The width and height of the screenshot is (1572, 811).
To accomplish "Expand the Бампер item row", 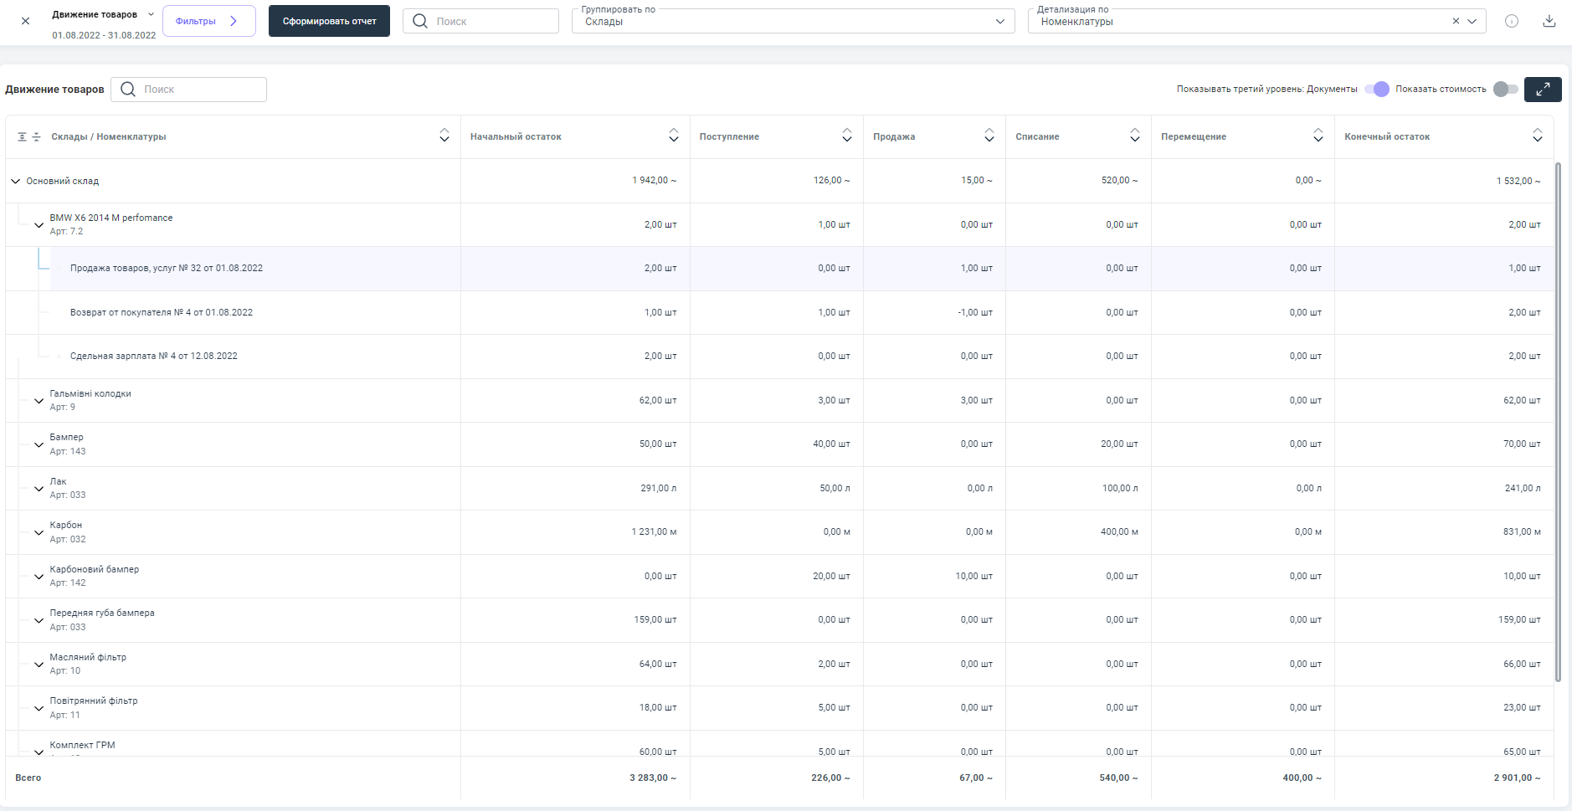I will pos(39,444).
